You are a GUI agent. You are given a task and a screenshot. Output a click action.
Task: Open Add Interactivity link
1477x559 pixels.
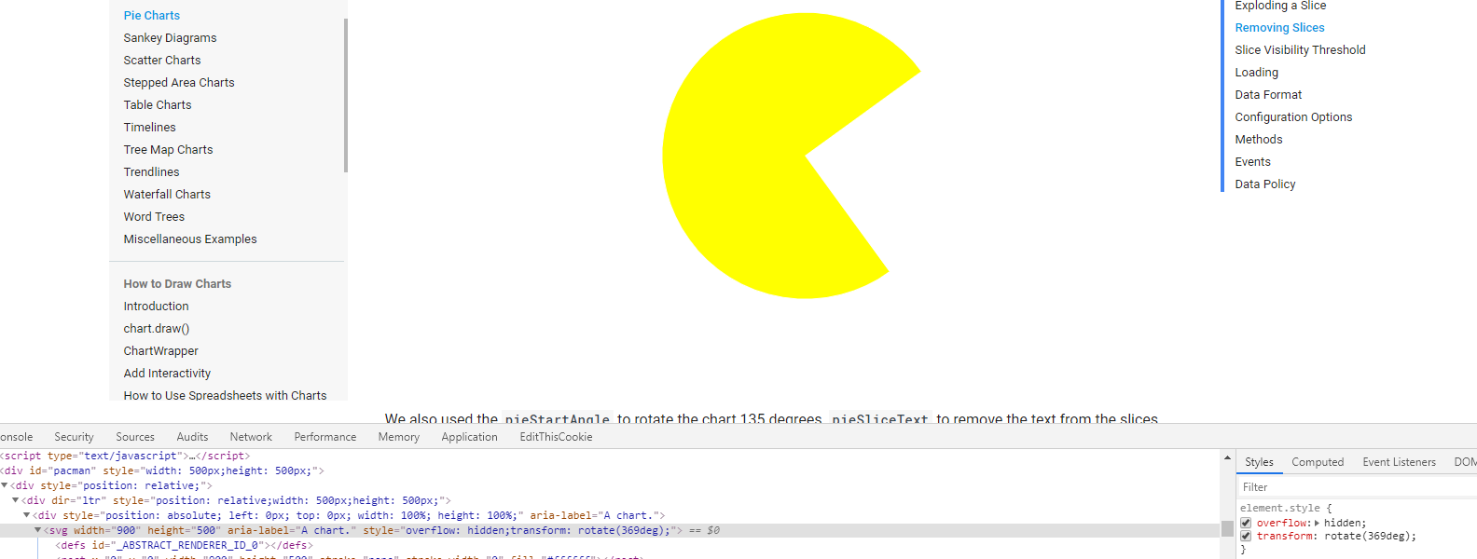167,374
